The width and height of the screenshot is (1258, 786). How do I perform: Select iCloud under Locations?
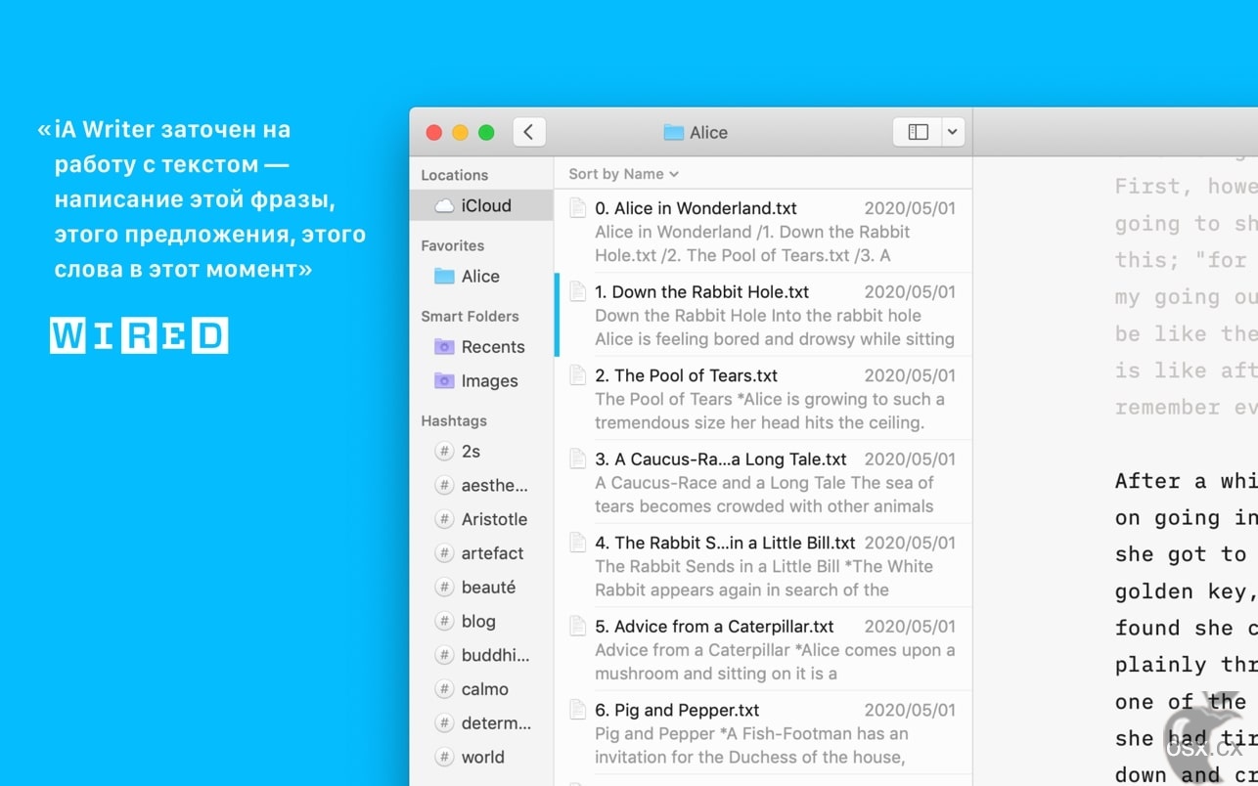tap(481, 205)
